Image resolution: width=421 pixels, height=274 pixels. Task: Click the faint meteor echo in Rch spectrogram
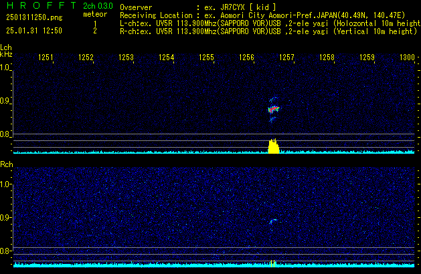click(272, 221)
